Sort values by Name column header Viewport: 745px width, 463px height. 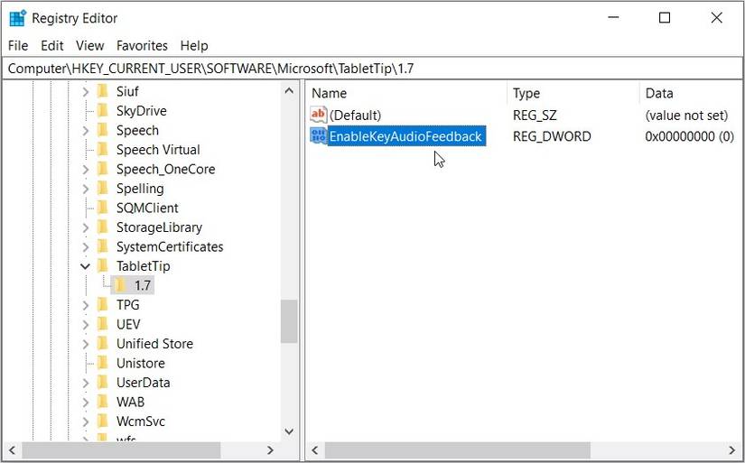coord(406,93)
